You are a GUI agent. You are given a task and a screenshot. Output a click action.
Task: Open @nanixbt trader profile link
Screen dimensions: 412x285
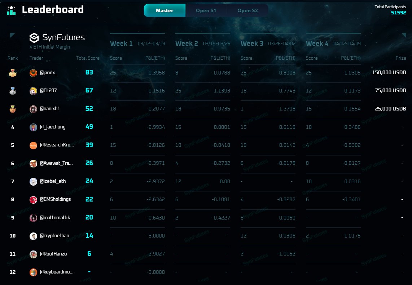tap(50, 109)
